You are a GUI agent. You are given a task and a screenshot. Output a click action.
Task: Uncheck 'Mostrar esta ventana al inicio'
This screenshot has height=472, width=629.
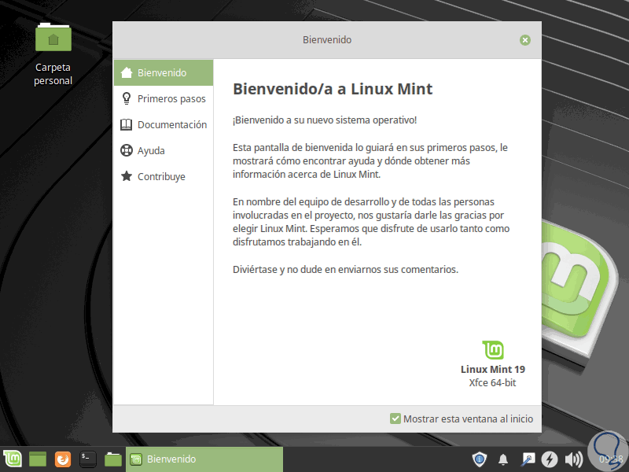[x=395, y=419]
